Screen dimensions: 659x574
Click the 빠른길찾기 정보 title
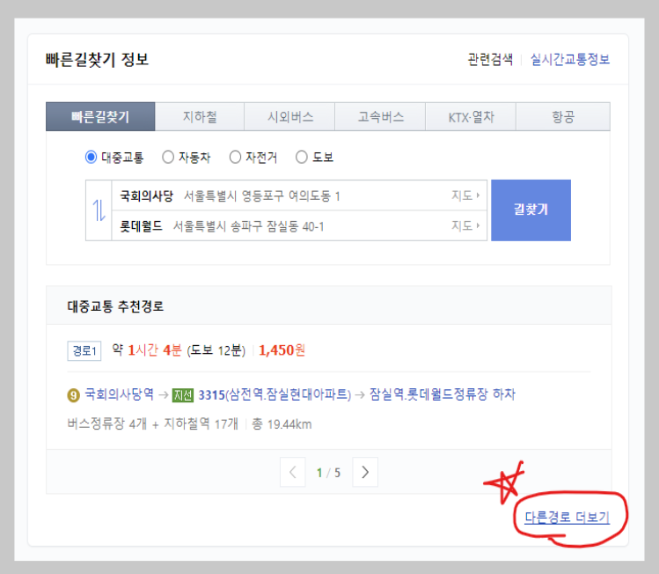click(98, 59)
